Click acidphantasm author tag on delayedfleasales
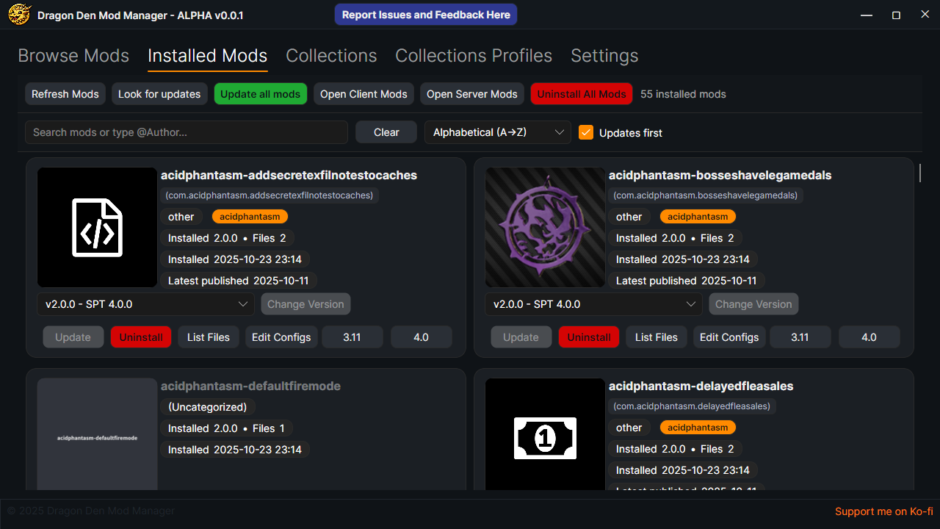The width and height of the screenshot is (940, 529). (x=698, y=428)
